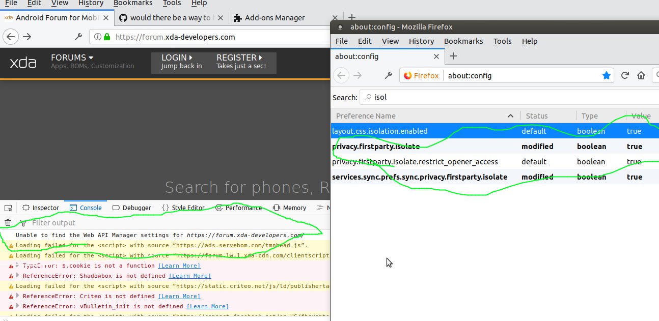
Task: Select the GitHub 'would there be a way' tab
Action: (x=171, y=18)
